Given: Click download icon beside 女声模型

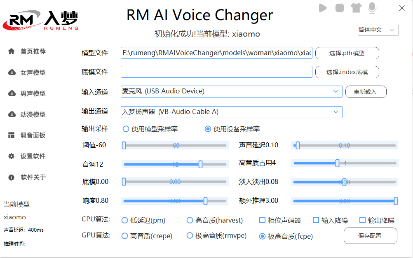Looking at the screenshot, I should point(12,72).
